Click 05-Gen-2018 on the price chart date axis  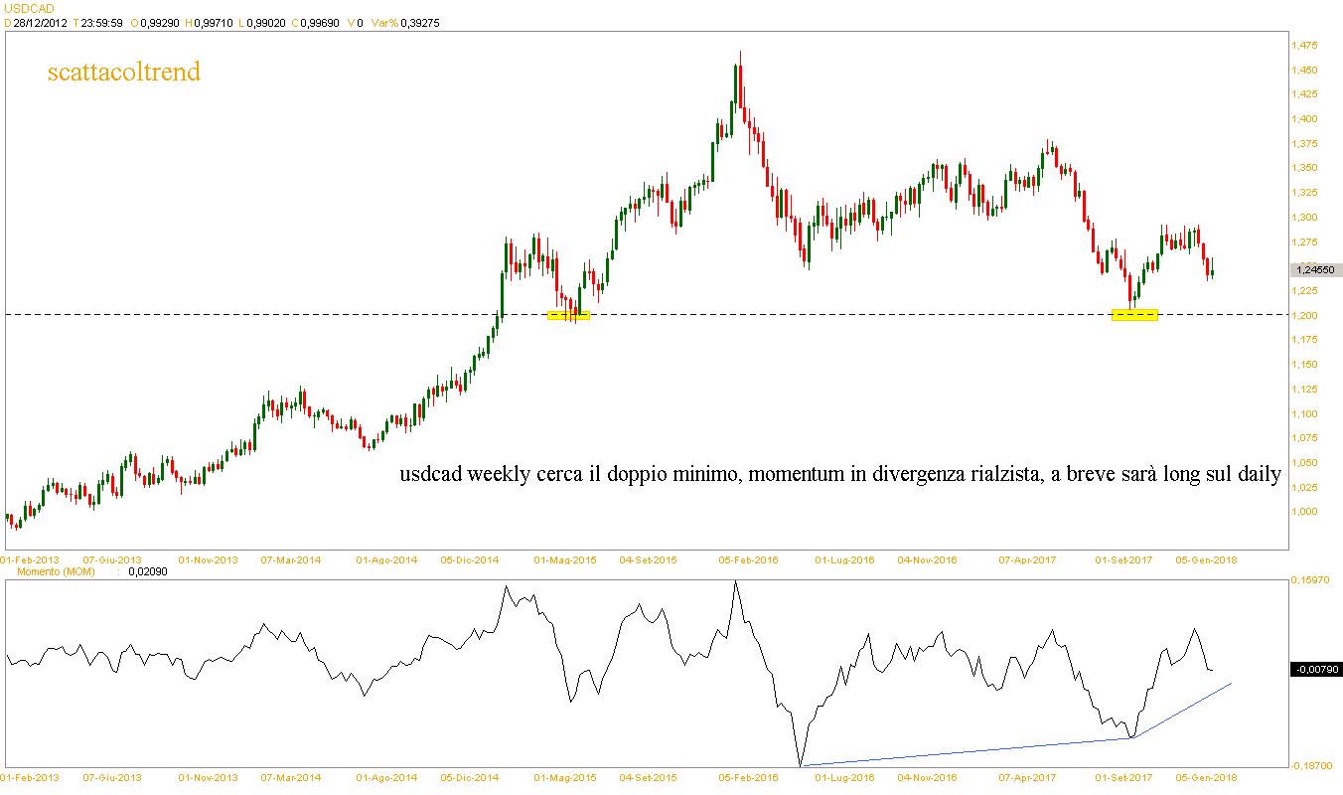[x=1208, y=559]
